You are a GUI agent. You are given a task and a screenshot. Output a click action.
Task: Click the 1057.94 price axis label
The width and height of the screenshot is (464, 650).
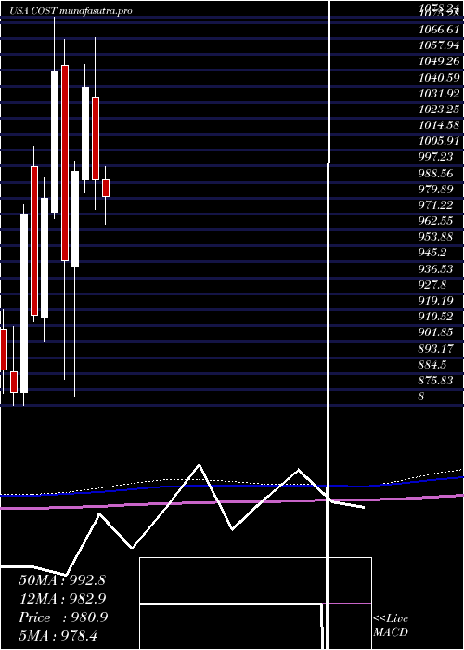[440, 45]
